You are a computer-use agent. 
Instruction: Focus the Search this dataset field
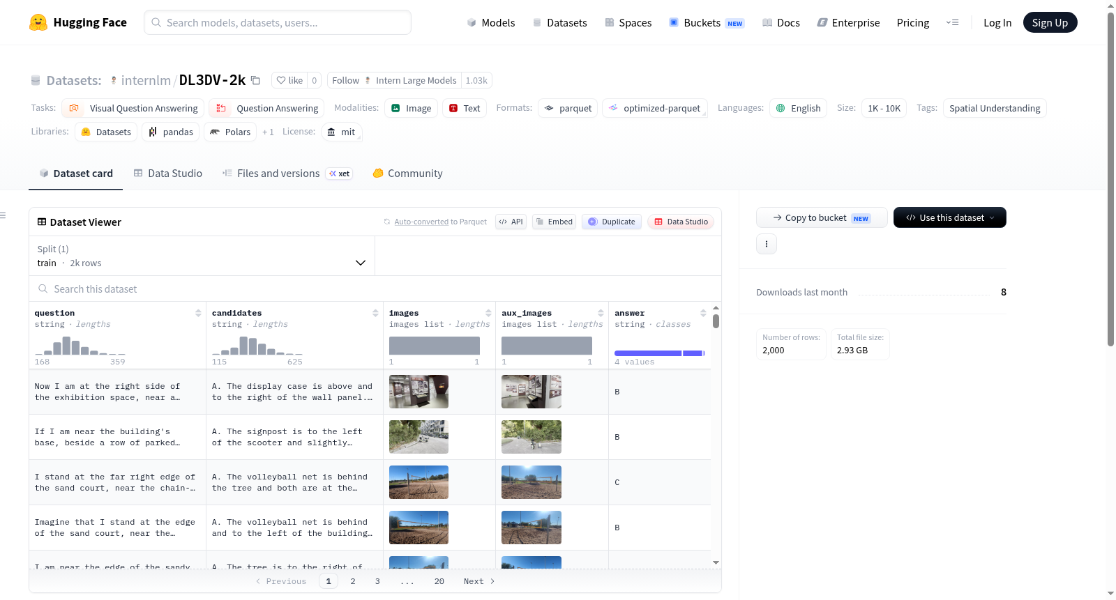(x=375, y=289)
